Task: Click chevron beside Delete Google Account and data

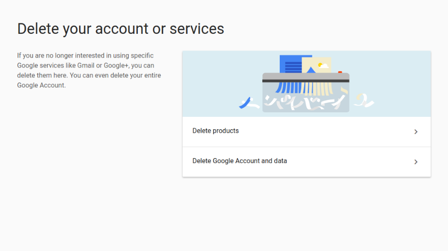Action: [x=416, y=162]
